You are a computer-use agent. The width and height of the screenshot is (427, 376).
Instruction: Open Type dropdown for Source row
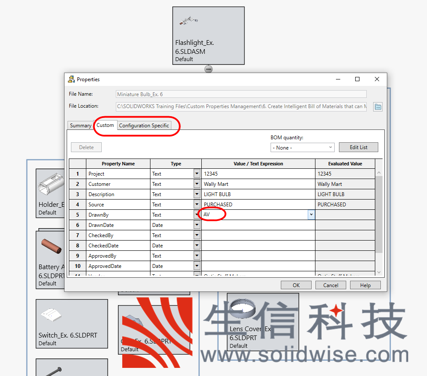click(197, 204)
